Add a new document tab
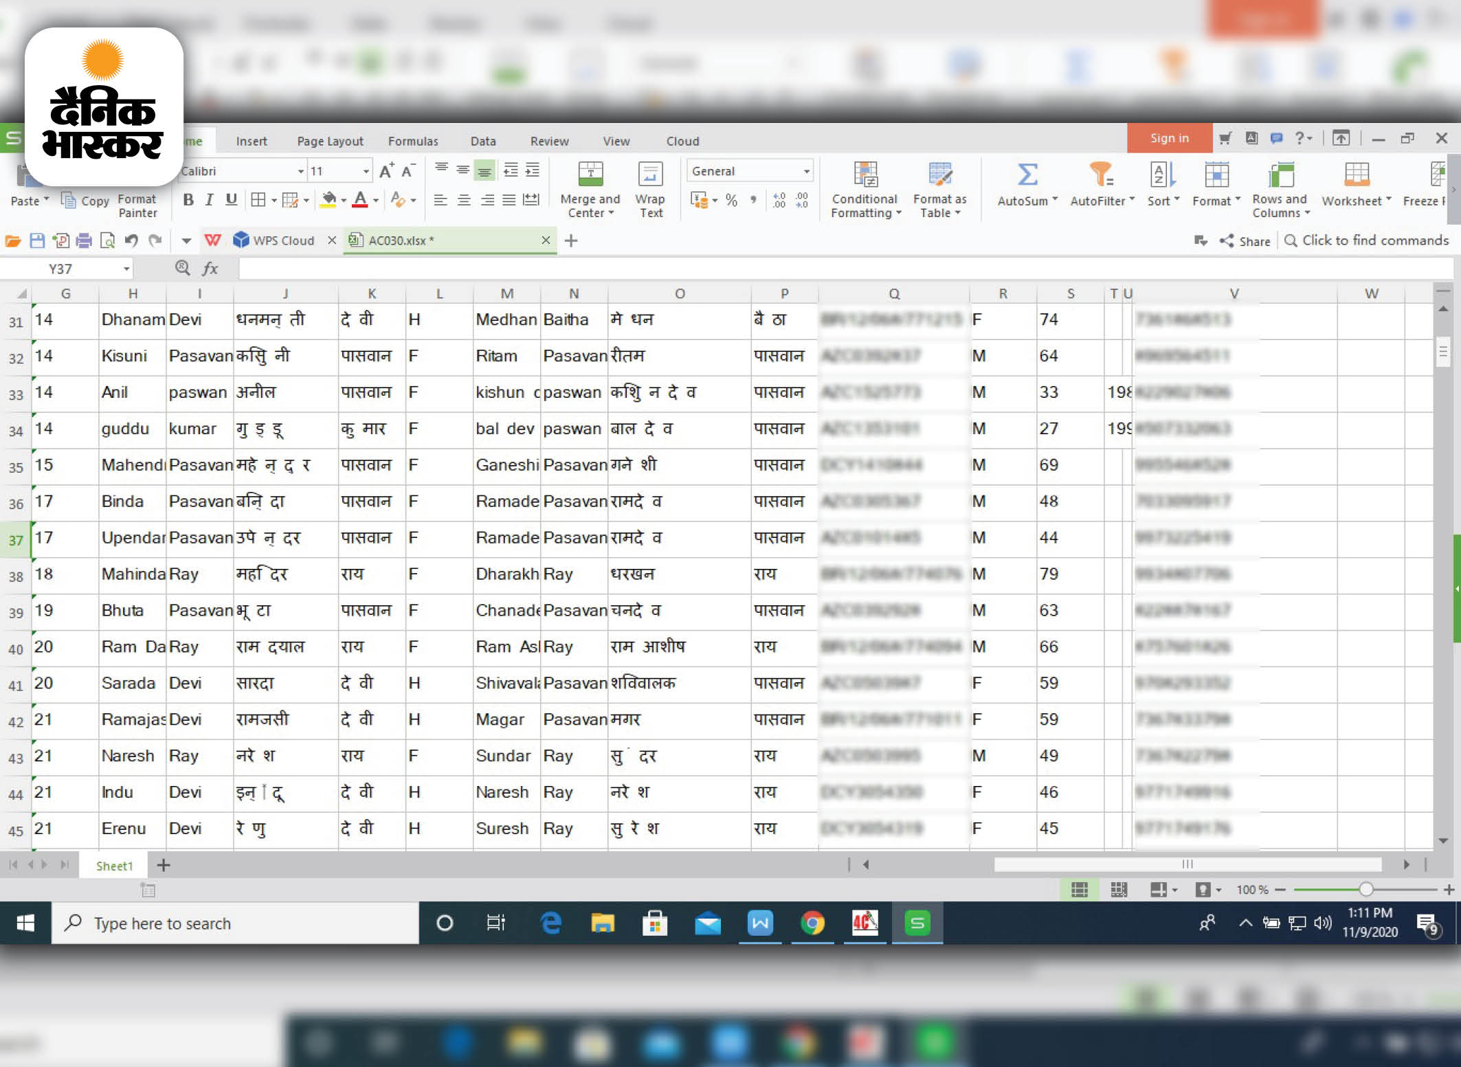The height and width of the screenshot is (1067, 1461). click(x=570, y=240)
